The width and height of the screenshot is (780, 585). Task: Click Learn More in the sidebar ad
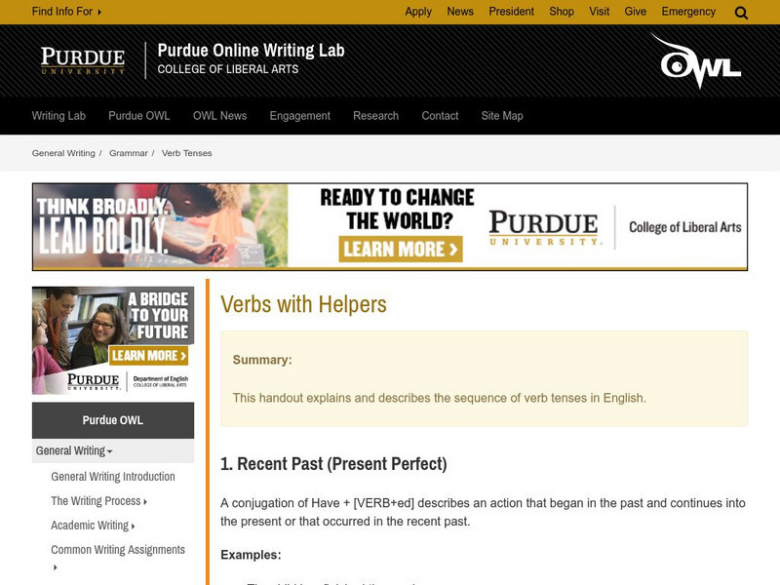[x=149, y=355]
